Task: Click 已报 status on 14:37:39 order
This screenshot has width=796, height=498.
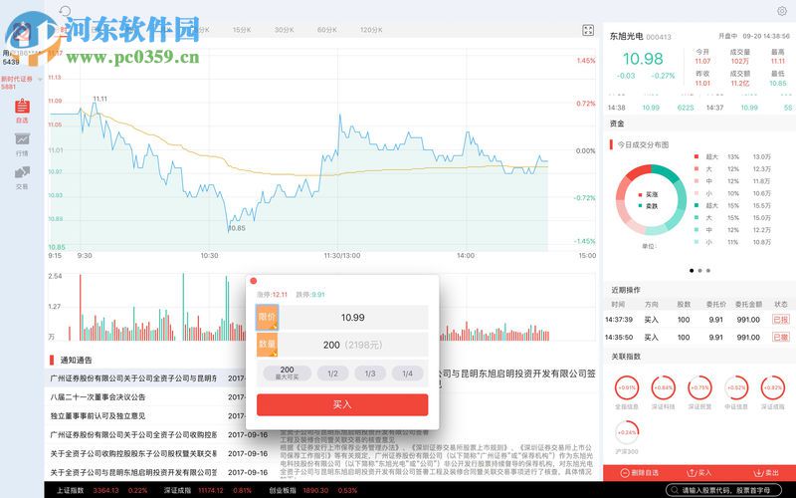Action: [x=781, y=320]
